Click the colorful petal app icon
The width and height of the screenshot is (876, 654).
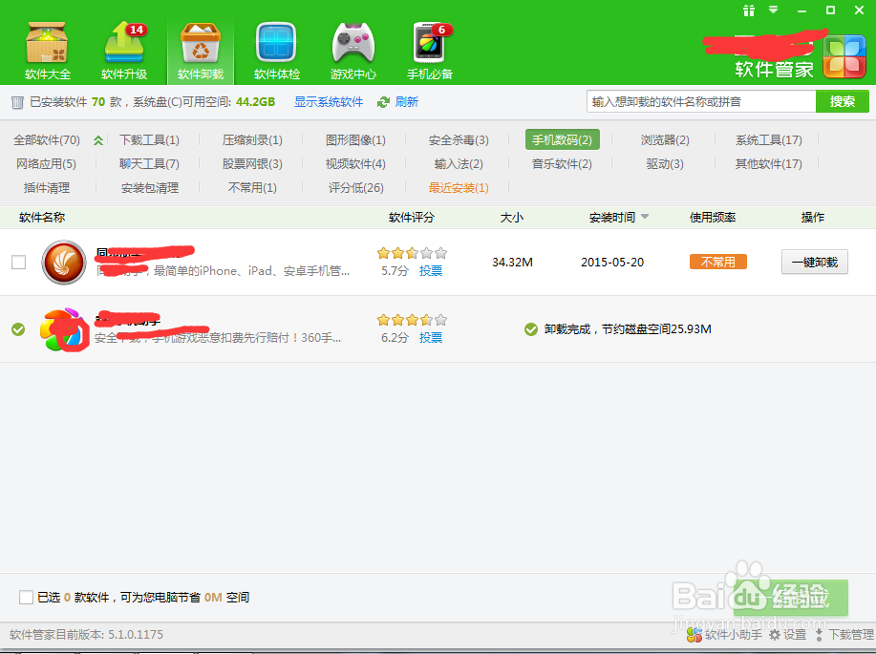[x=64, y=329]
